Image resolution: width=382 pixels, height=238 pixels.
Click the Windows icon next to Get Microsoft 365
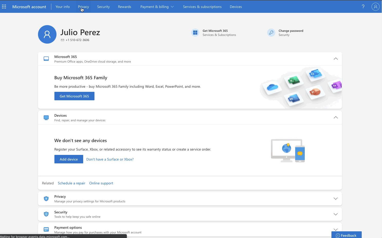[195, 33]
